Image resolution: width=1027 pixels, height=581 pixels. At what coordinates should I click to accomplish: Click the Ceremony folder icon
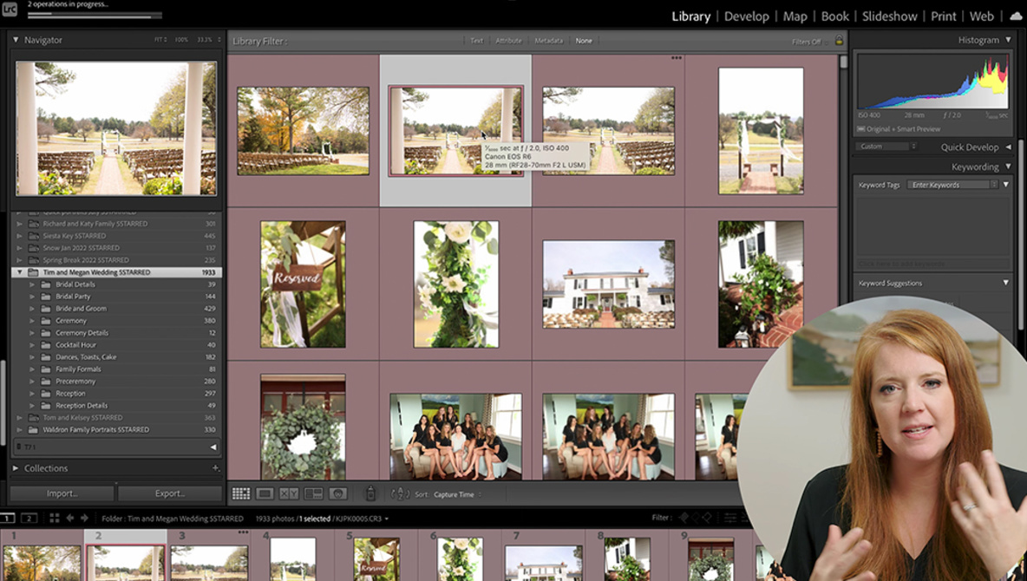point(46,321)
